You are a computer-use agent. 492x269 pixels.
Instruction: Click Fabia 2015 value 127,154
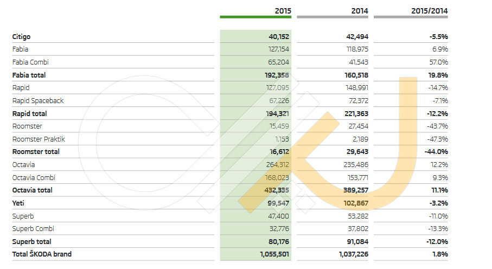click(279, 49)
